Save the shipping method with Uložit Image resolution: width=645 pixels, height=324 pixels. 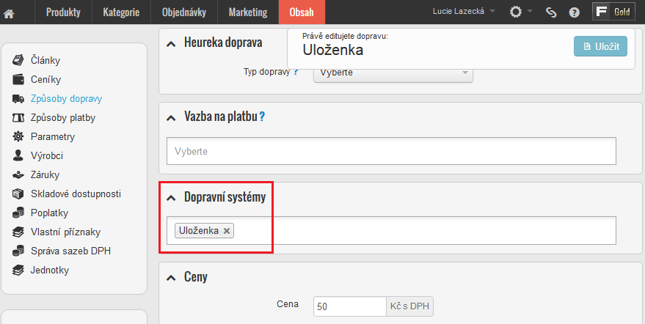point(600,46)
